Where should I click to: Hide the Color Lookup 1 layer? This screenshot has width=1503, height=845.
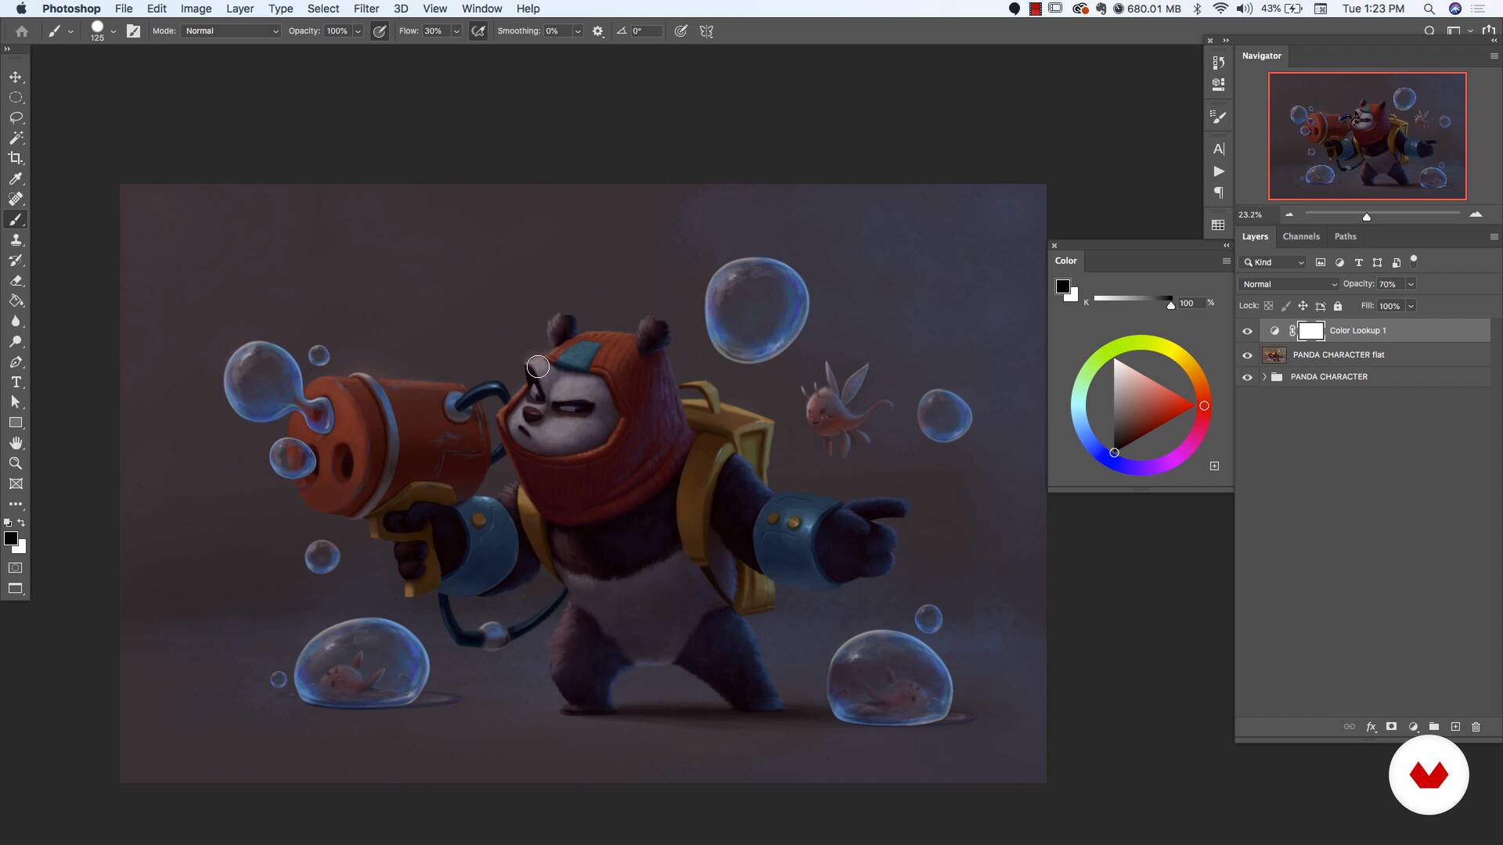pos(1247,331)
